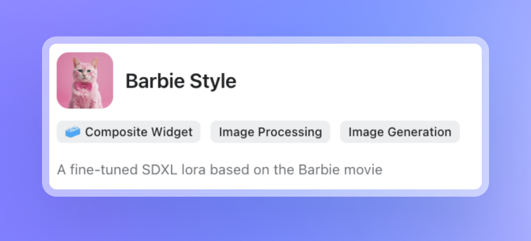
Task: Click the blue brick icon in Composite Widget tag
Action: 72,132
